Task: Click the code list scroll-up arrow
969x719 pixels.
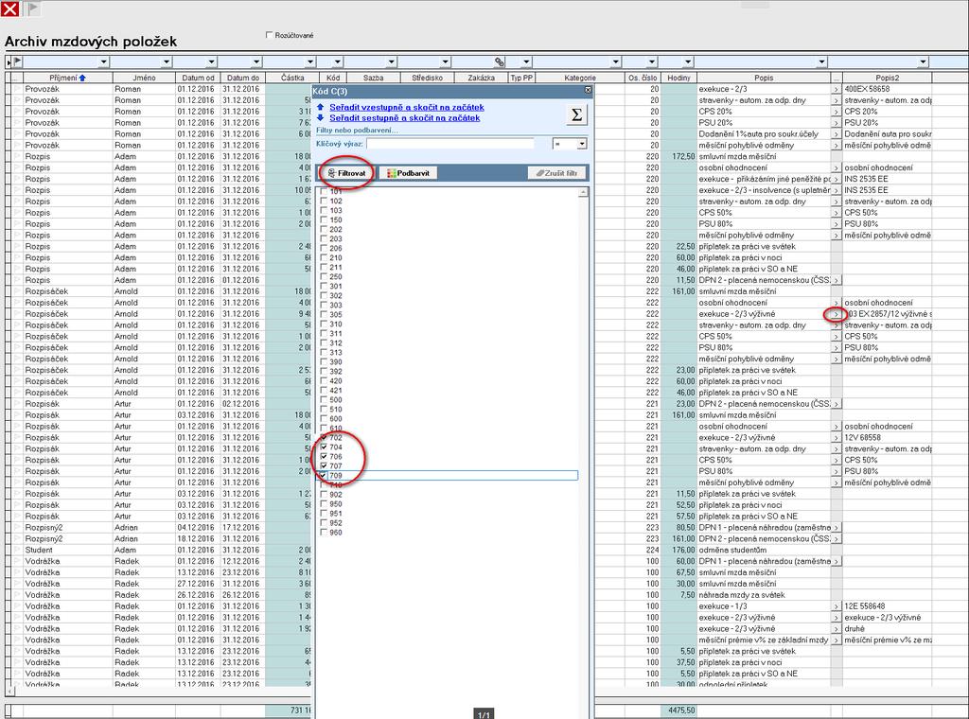Action: click(x=583, y=193)
